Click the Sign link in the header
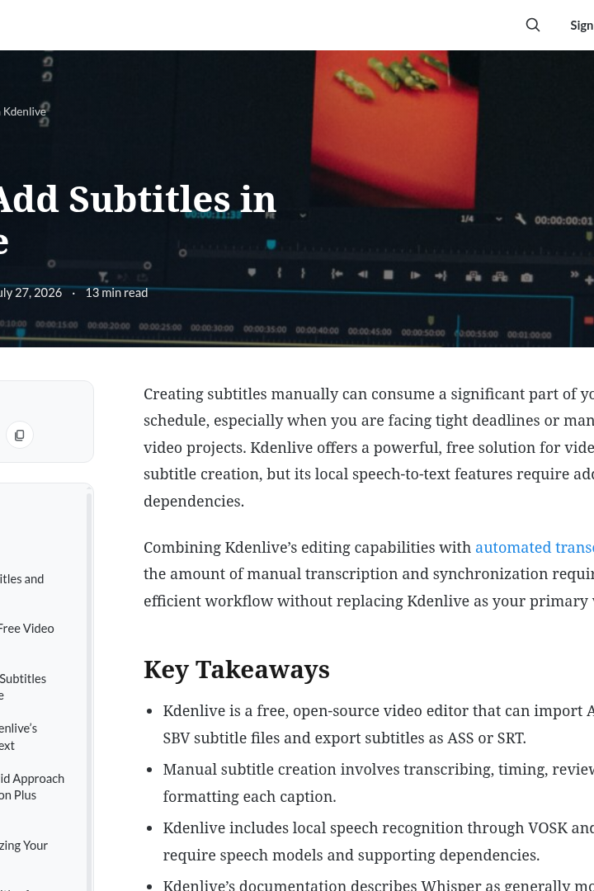The height and width of the screenshot is (891, 594). [x=582, y=26]
